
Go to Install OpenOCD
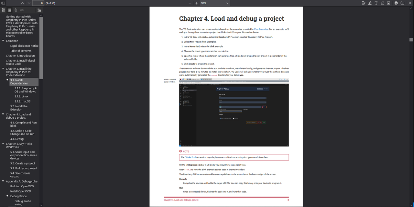(x=21, y=191)
